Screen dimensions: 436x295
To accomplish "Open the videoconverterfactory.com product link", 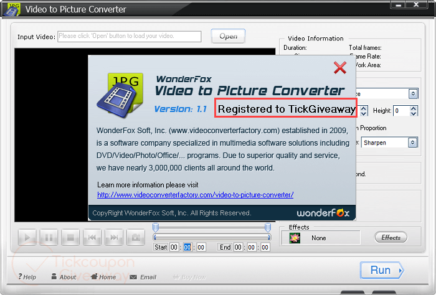I will coord(195,195).
